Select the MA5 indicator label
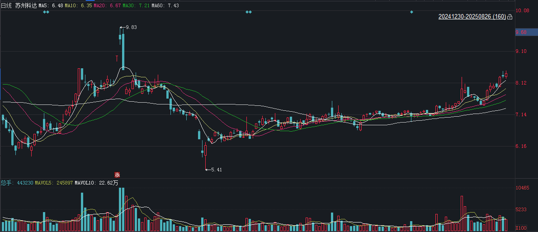538x232 pixels. coord(51,6)
